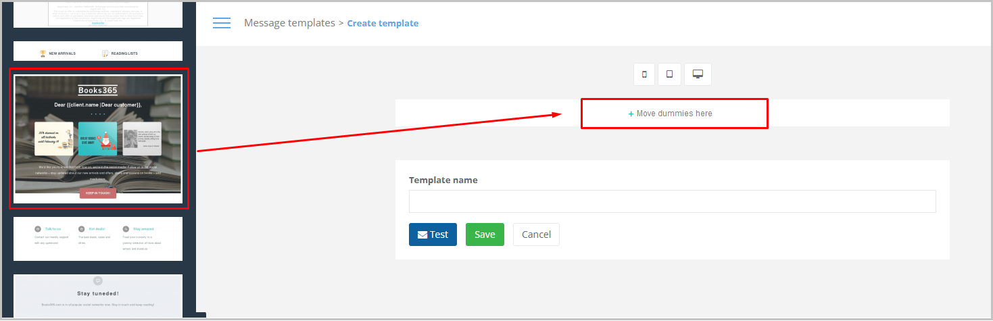Click the Create template breadcrumb
The height and width of the screenshot is (321, 993).
coord(383,23)
